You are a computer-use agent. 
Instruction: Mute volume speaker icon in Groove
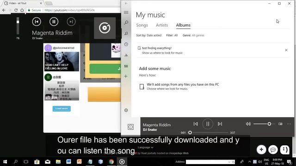pos(248,124)
